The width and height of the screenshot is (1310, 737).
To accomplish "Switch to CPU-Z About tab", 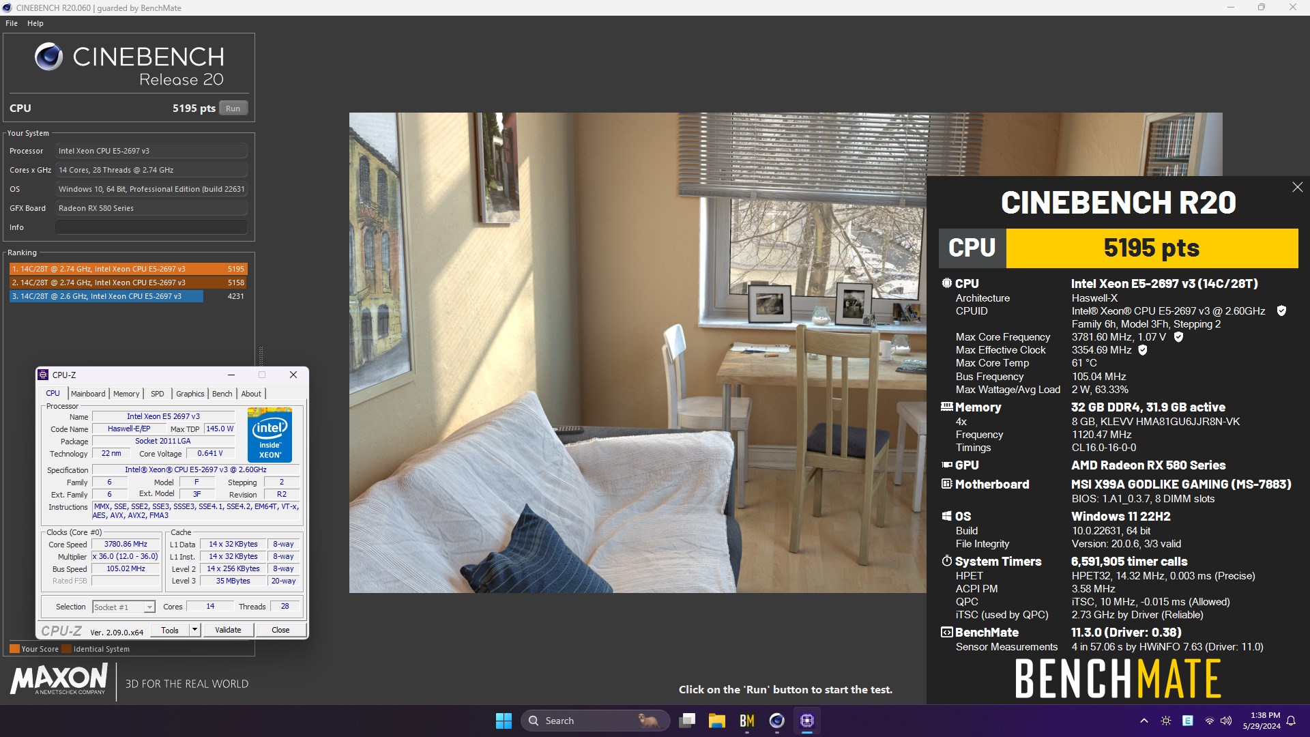I will pyautogui.click(x=251, y=394).
